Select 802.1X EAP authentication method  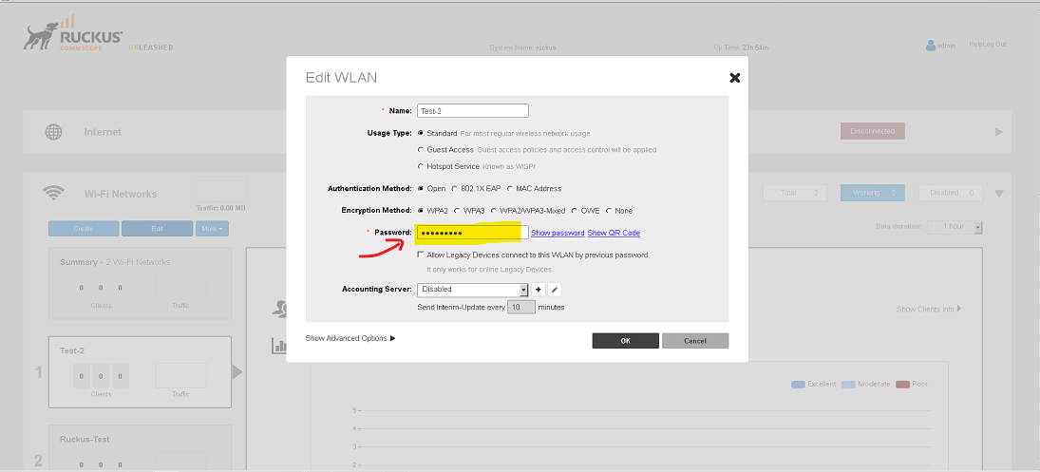tap(455, 189)
